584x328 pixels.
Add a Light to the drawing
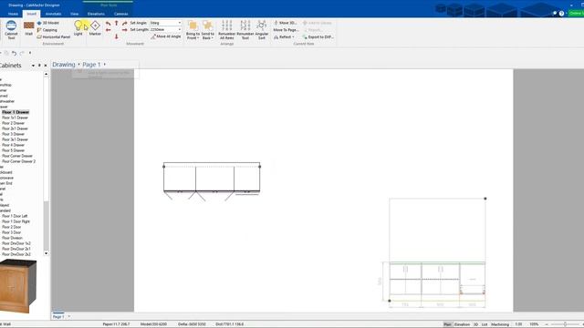tap(78, 28)
